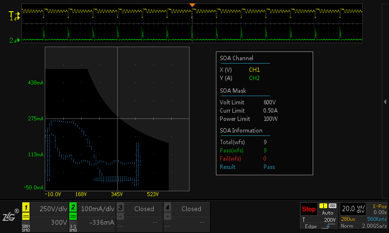Click the red Fail(wfs) label
The width and height of the screenshot is (389, 233).
point(230,158)
